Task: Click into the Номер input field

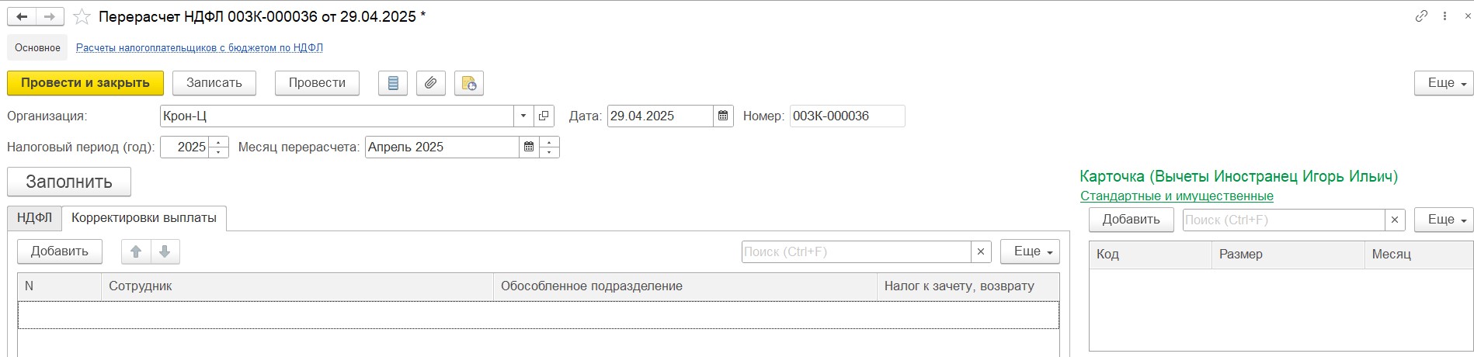Action: (x=847, y=116)
